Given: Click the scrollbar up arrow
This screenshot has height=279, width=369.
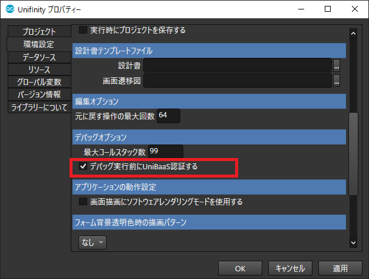Looking at the screenshot, I should click(353, 31).
